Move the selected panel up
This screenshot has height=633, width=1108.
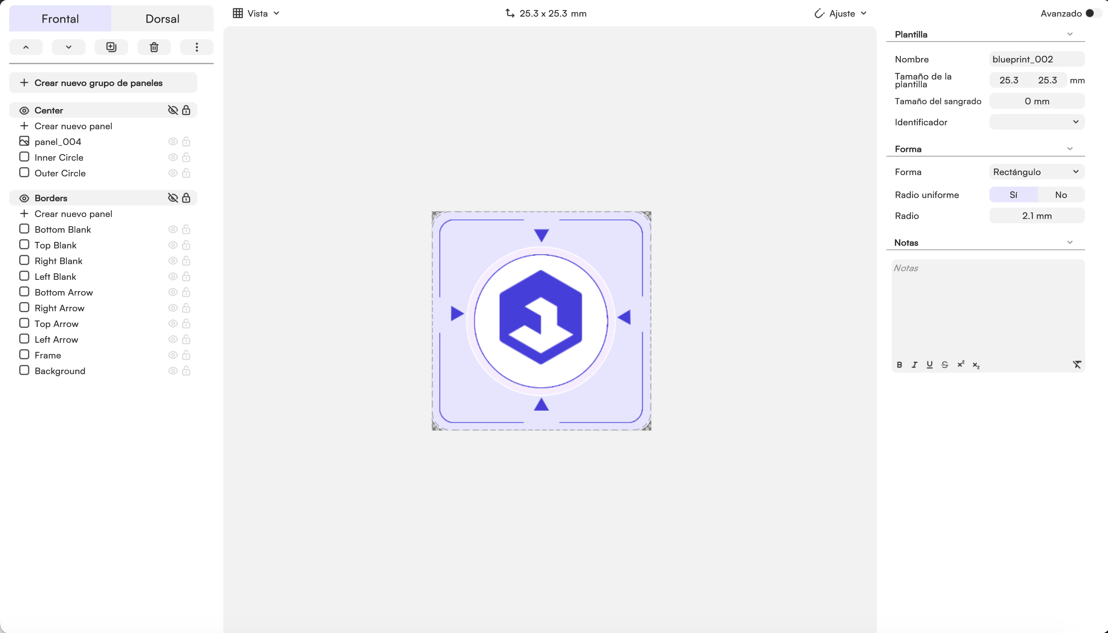pyautogui.click(x=26, y=47)
